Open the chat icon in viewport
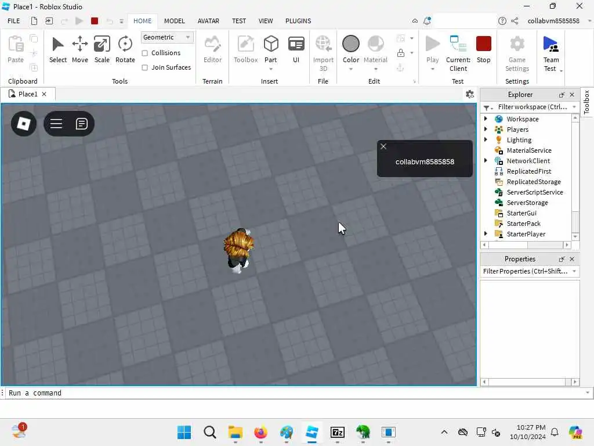The height and width of the screenshot is (446, 594). point(81,124)
